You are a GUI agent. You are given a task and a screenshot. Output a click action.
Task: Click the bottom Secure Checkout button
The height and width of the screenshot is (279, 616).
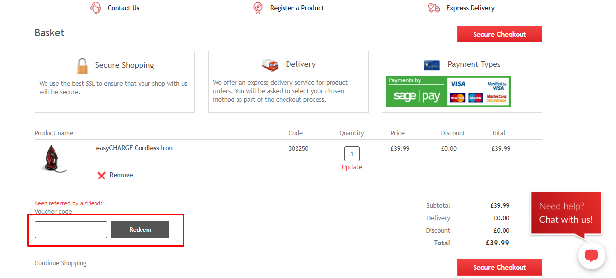[500, 267]
